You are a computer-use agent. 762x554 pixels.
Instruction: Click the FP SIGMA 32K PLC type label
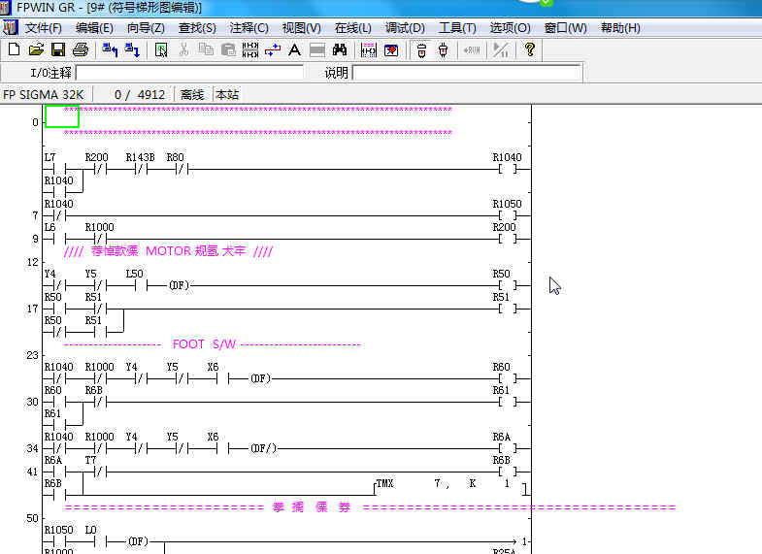coord(44,95)
